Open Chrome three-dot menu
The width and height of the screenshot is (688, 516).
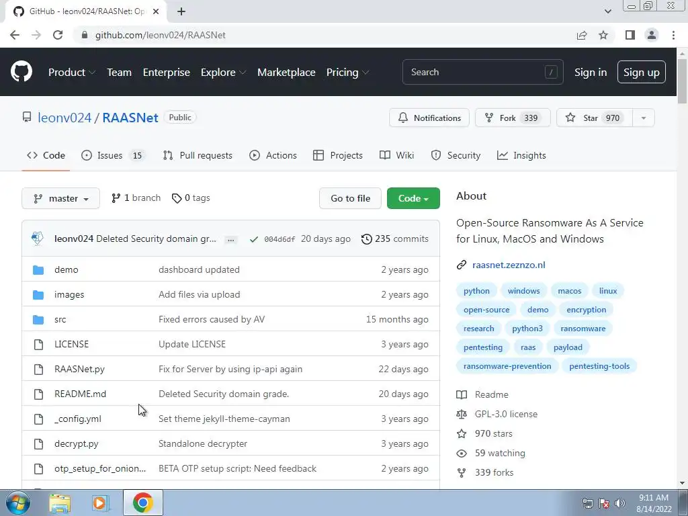pyautogui.click(x=673, y=35)
